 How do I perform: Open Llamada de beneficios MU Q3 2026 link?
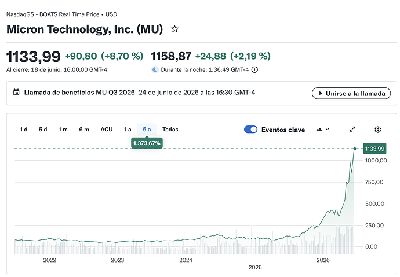pyautogui.click(x=79, y=93)
